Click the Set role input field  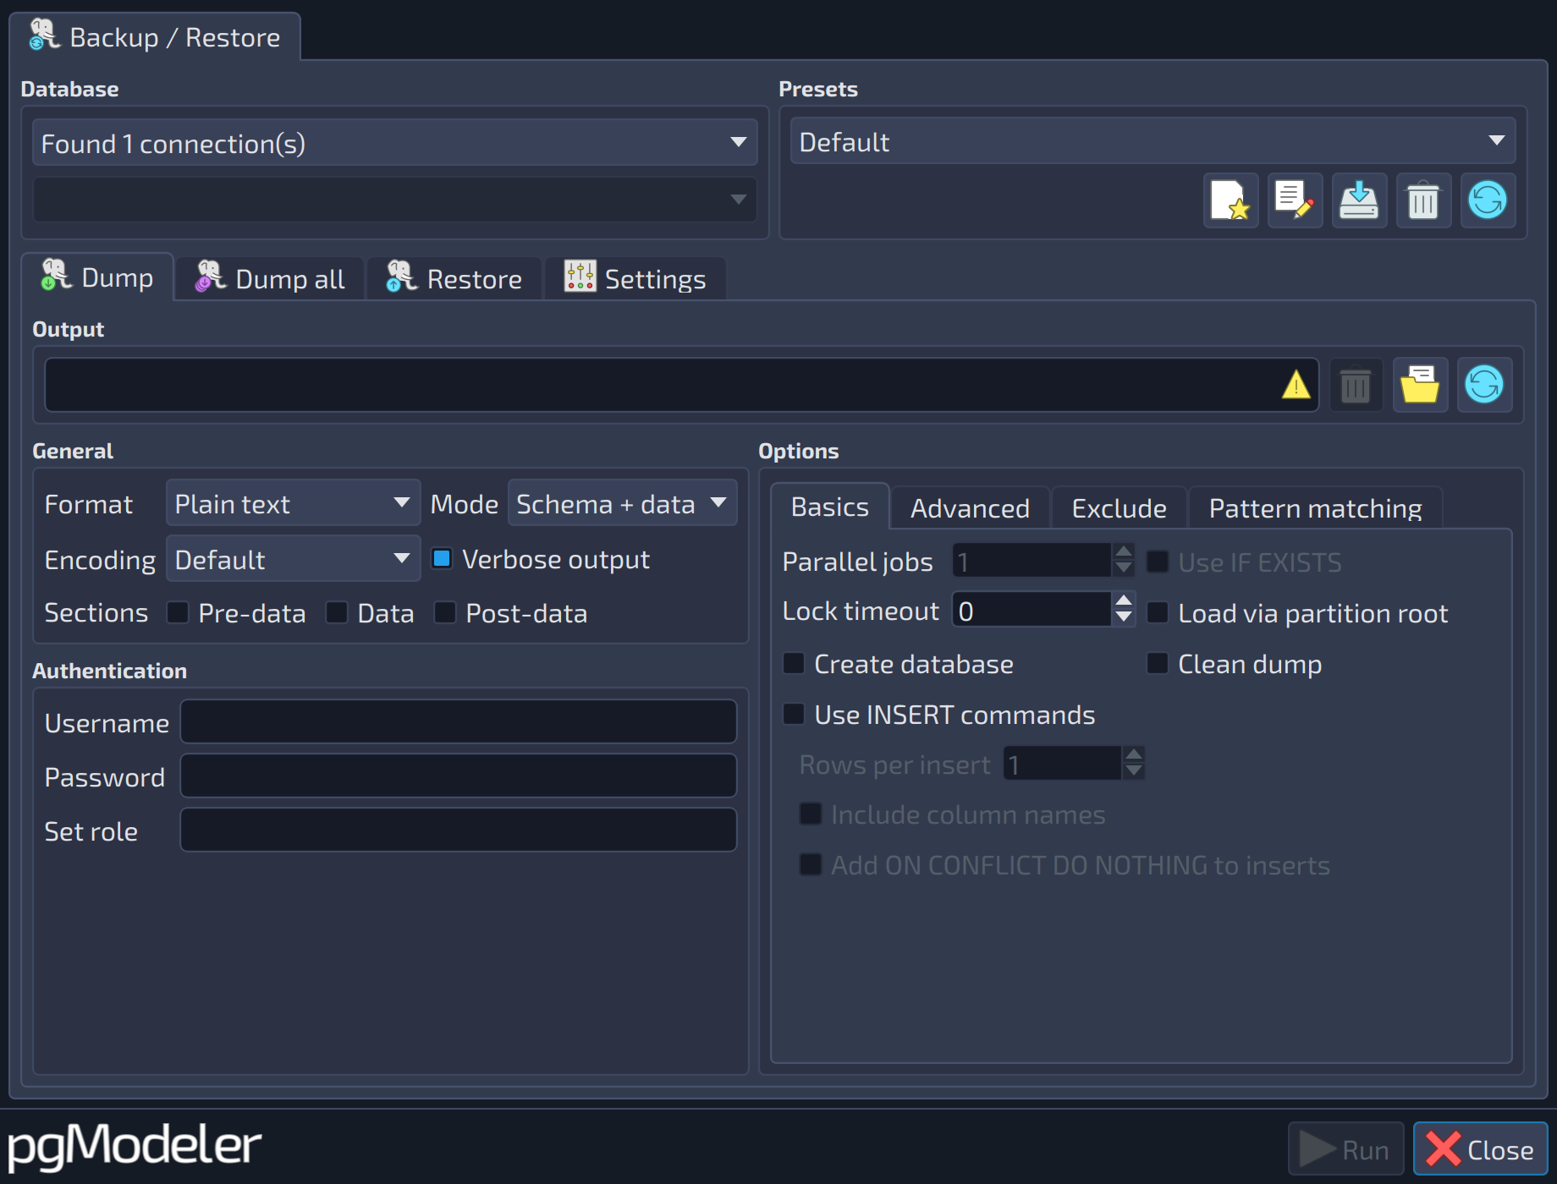tap(458, 830)
